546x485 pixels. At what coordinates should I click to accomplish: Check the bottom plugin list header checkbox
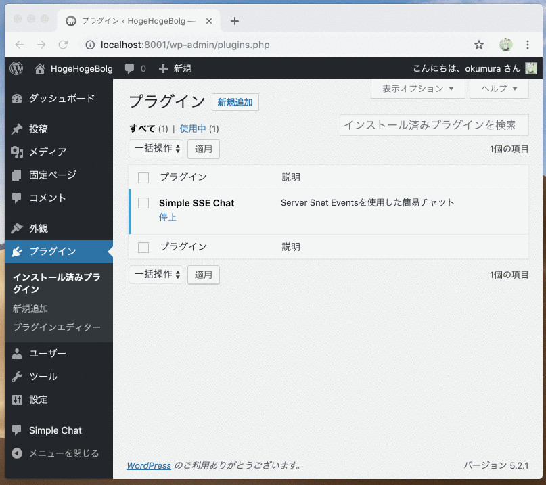(143, 246)
